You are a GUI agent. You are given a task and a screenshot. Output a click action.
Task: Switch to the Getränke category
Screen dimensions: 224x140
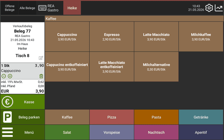click(x=201, y=117)
